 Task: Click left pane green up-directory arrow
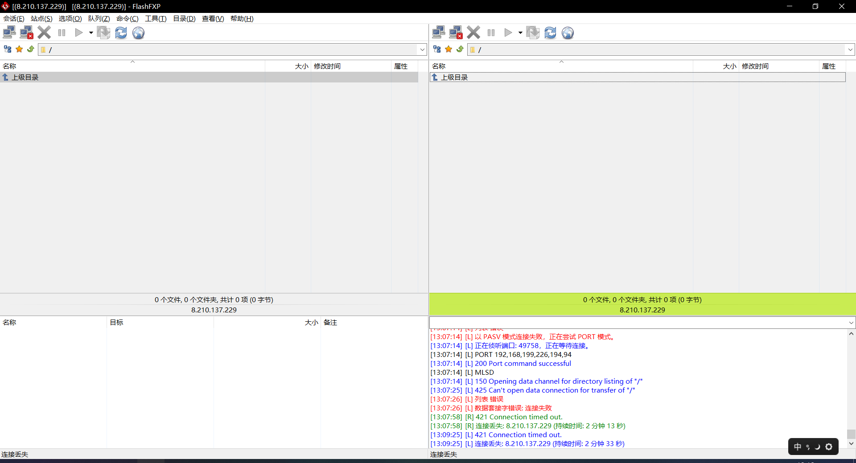(x=31, y=49)
